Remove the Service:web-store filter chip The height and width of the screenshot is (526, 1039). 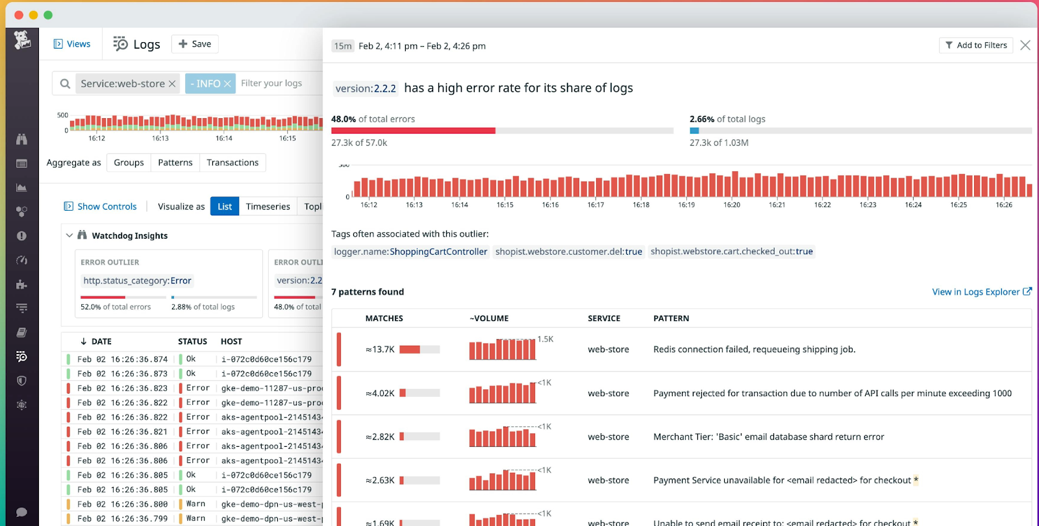pyautogui.click(x=172, y=84)
